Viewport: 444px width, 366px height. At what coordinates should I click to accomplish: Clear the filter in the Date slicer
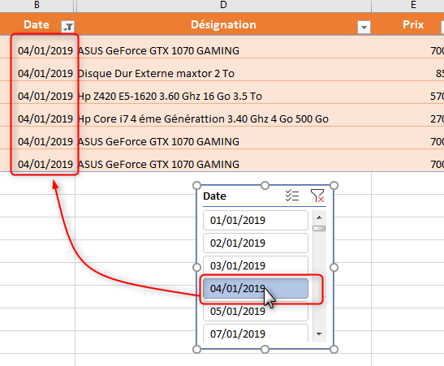pyautogui.click(x=317, y=196)
